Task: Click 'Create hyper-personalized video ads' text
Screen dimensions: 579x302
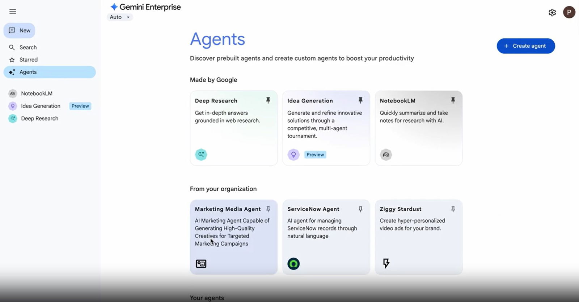Action: [x=413, y=224]
